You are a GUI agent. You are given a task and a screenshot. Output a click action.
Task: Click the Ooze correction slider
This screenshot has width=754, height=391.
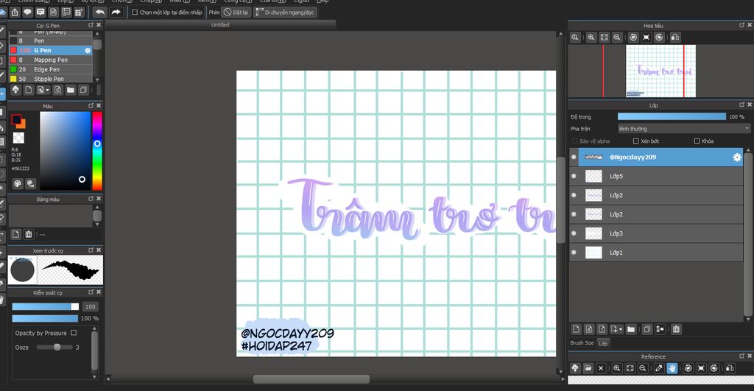coord(54,347)
